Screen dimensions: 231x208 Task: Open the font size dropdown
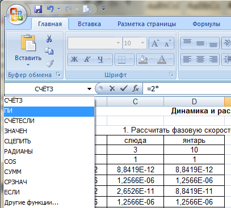tap(142, 43)
